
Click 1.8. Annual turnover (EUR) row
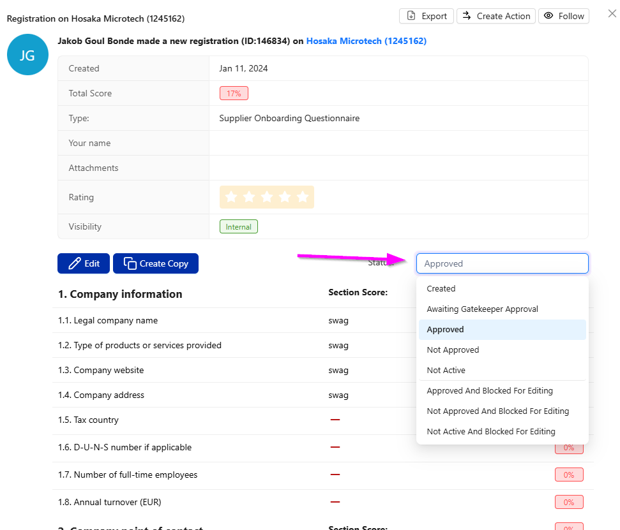[322, 503]
